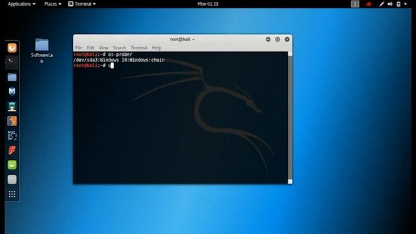
Task: Click scrollbar down arrow in terminal
Action: 290,181
